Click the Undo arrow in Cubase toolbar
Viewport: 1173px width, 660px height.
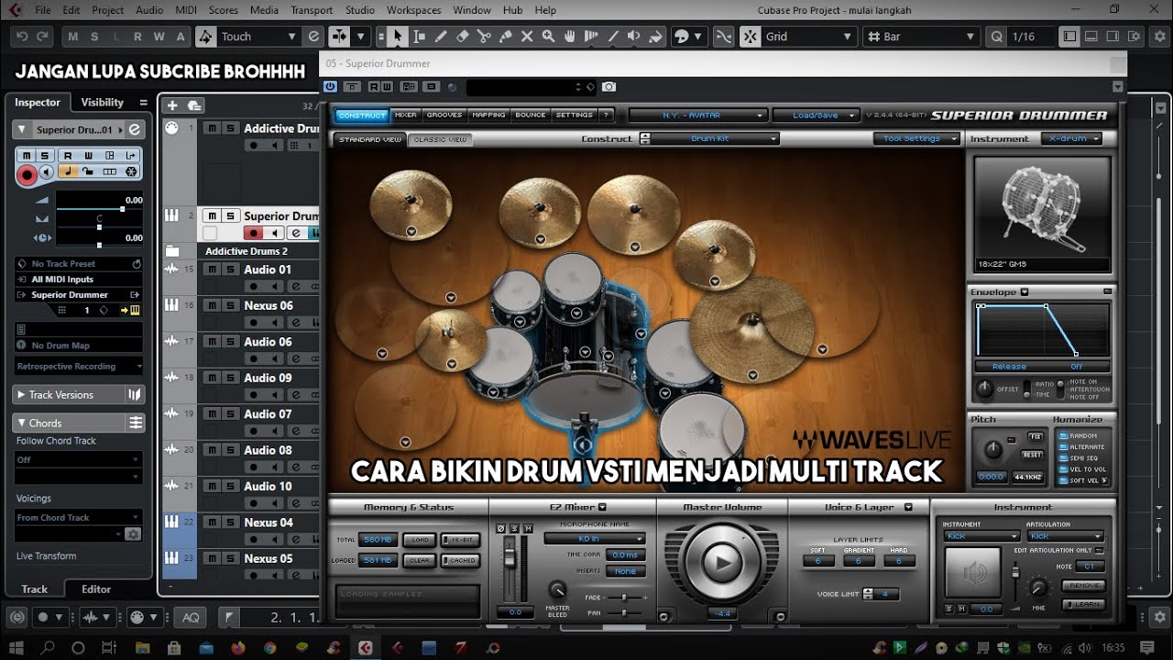point(21,37)
